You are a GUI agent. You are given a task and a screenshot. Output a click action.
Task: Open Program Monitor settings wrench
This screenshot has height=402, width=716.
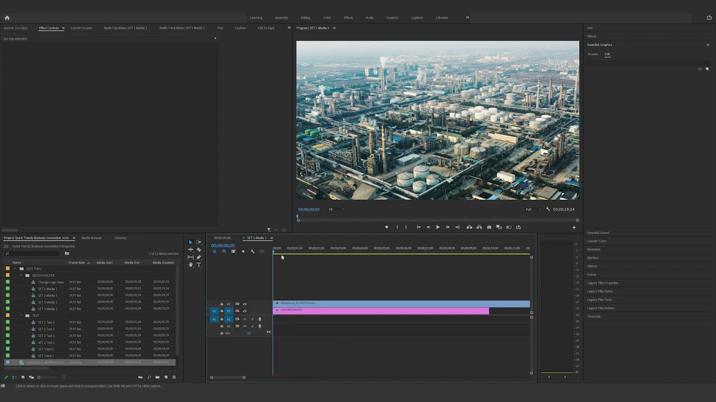click(548, 209)
